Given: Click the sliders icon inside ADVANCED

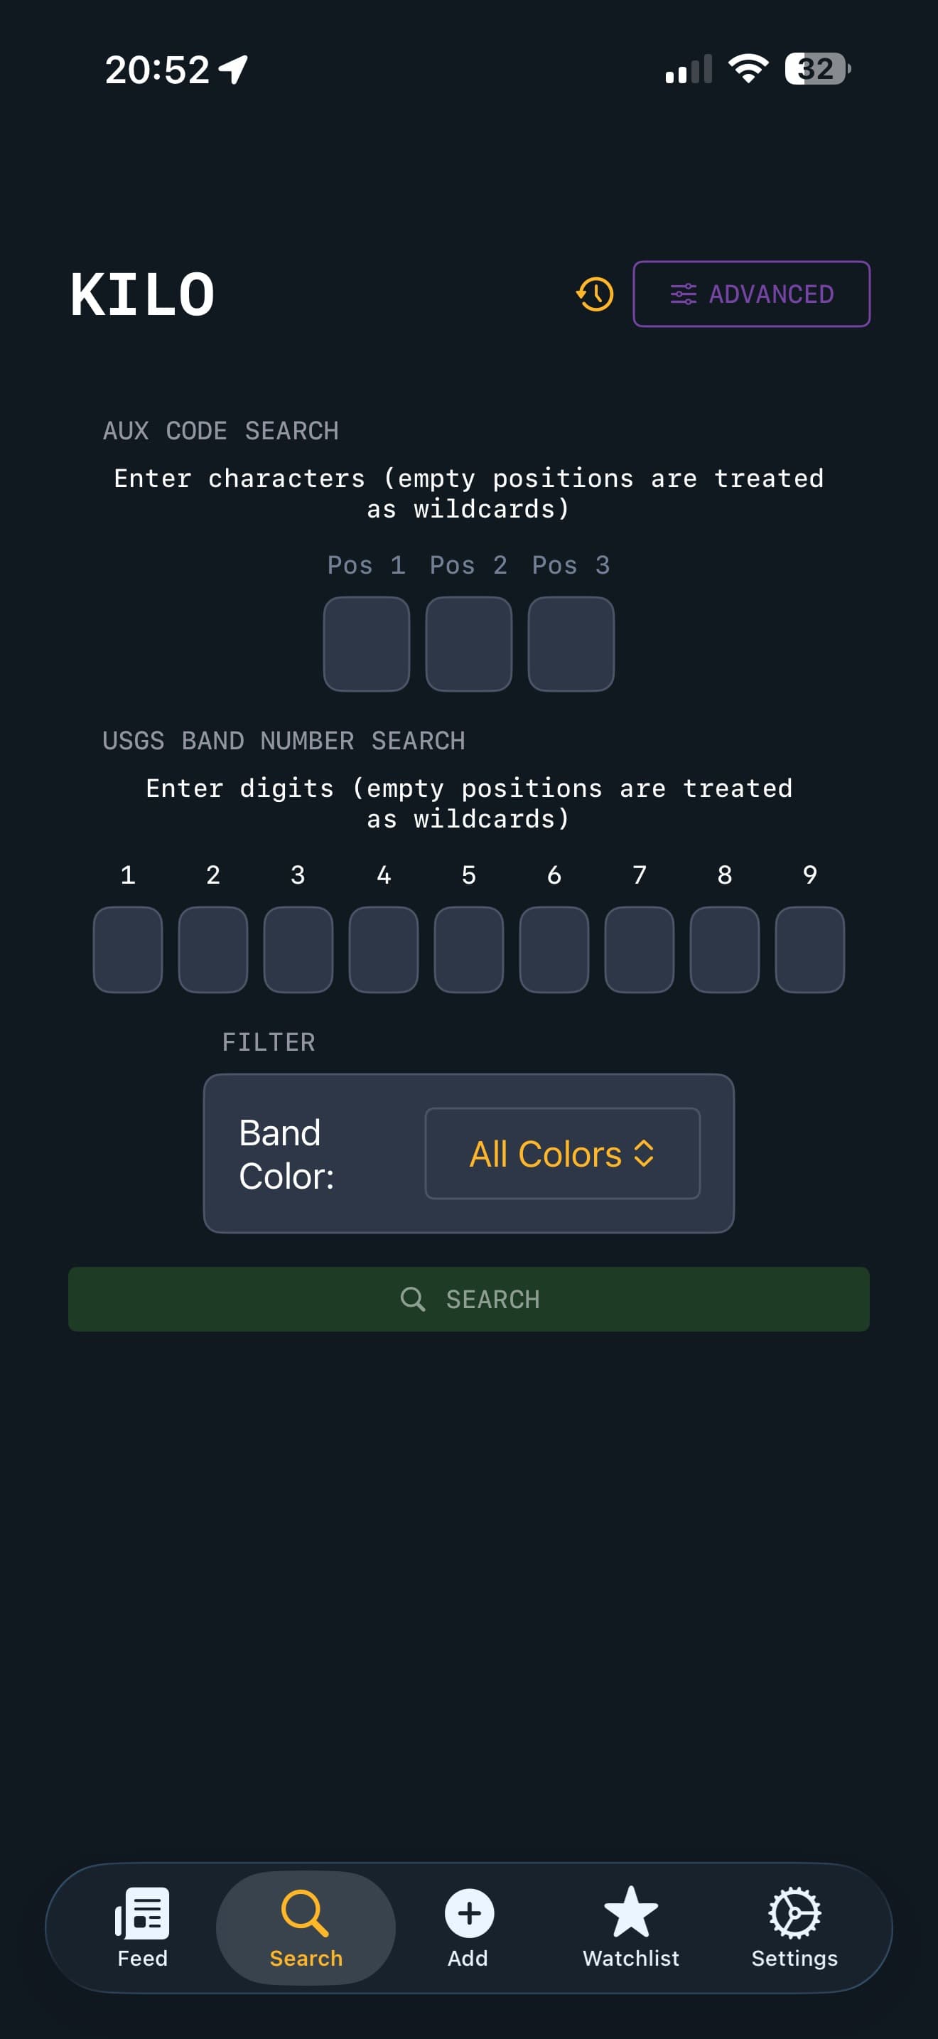Looking at the screenshot, I should click(x=684, y=294).
